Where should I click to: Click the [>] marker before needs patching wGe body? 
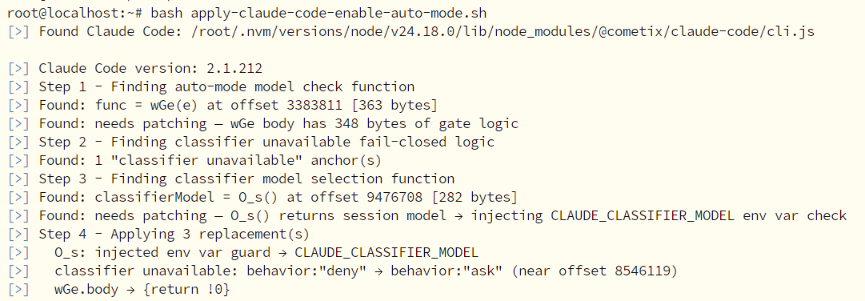pyautogui.click(x=18, y=124)
